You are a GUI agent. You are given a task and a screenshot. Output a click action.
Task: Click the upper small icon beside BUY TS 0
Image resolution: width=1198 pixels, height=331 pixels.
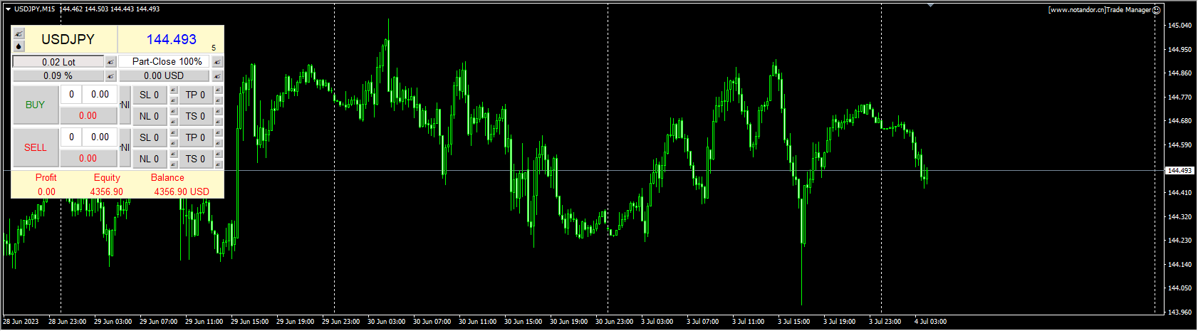[218, 112]
